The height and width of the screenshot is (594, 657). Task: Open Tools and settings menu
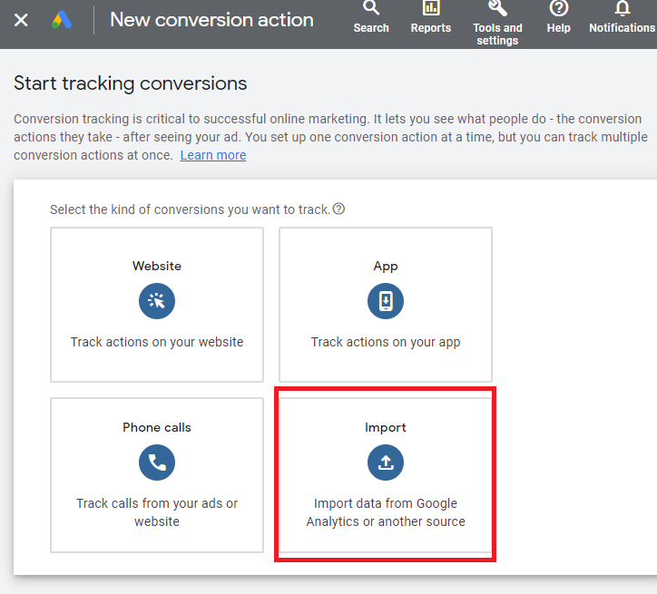tap(497, 23)
